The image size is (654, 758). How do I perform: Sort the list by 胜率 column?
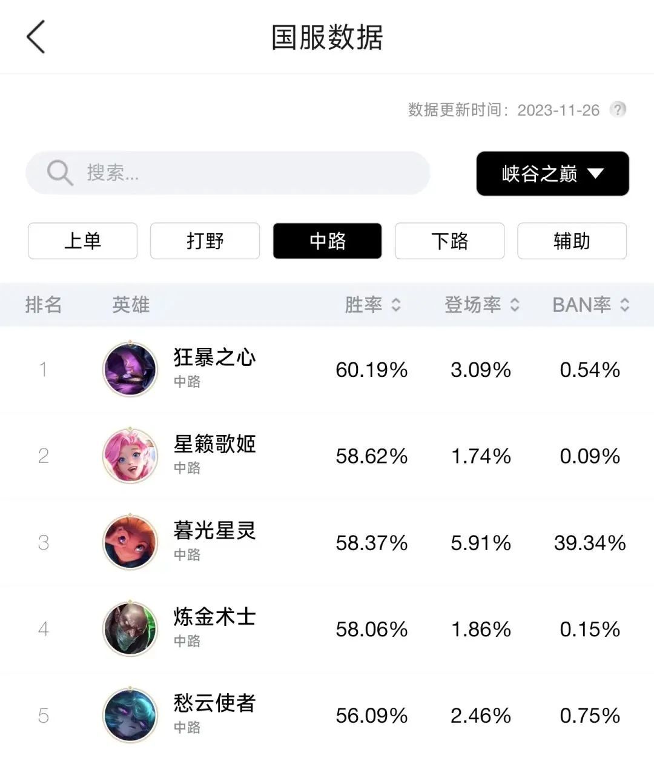tap(373, 305)
